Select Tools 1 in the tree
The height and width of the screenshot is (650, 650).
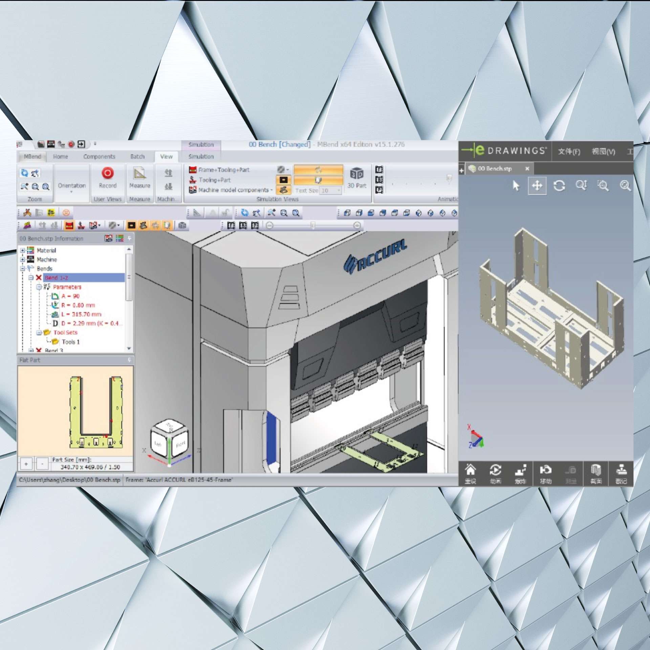click(x=70, y=342)
